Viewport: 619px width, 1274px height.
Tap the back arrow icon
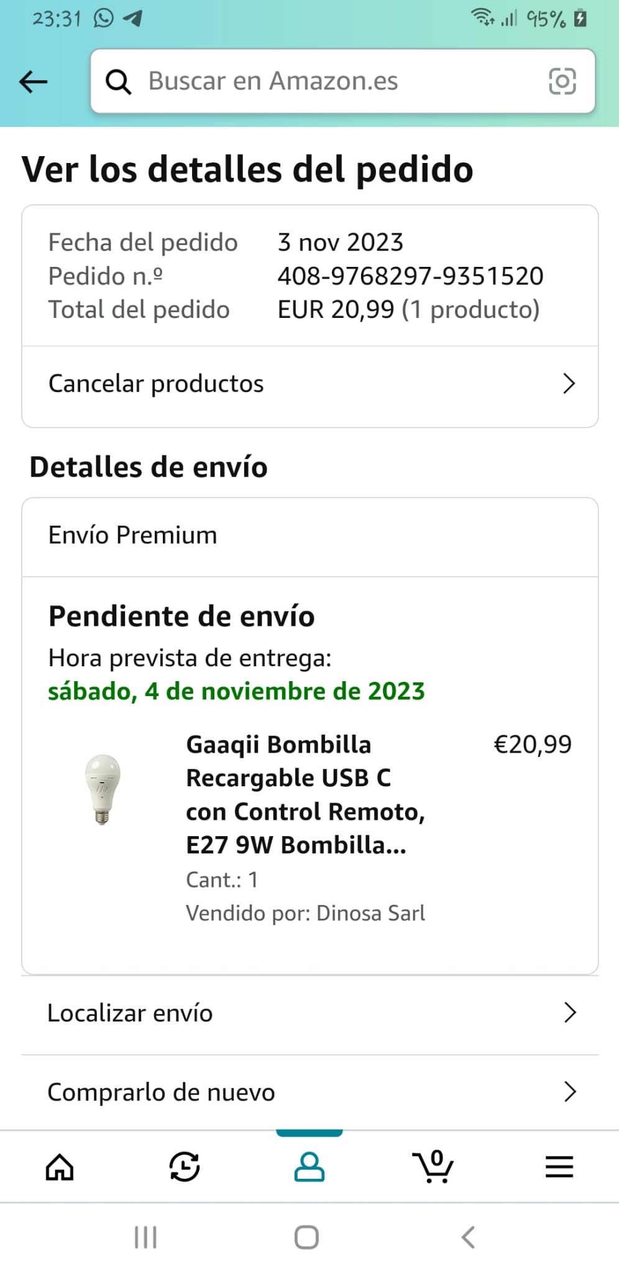34,81
